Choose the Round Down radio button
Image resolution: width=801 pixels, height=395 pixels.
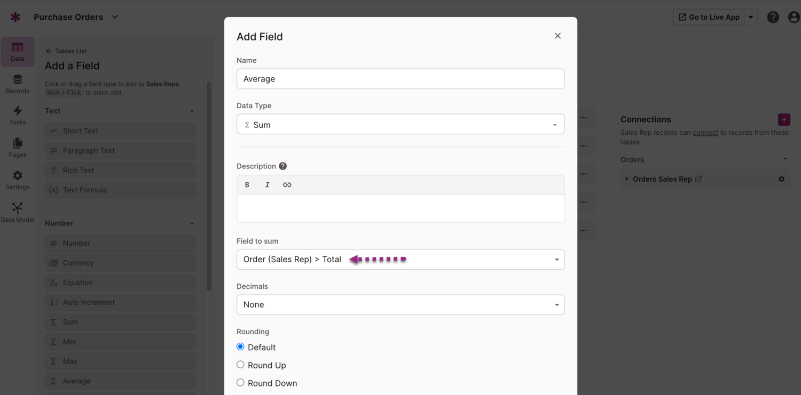[241, 383]
